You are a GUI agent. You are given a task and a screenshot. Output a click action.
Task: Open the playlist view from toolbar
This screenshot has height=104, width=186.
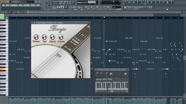click(x=126, y=2)
